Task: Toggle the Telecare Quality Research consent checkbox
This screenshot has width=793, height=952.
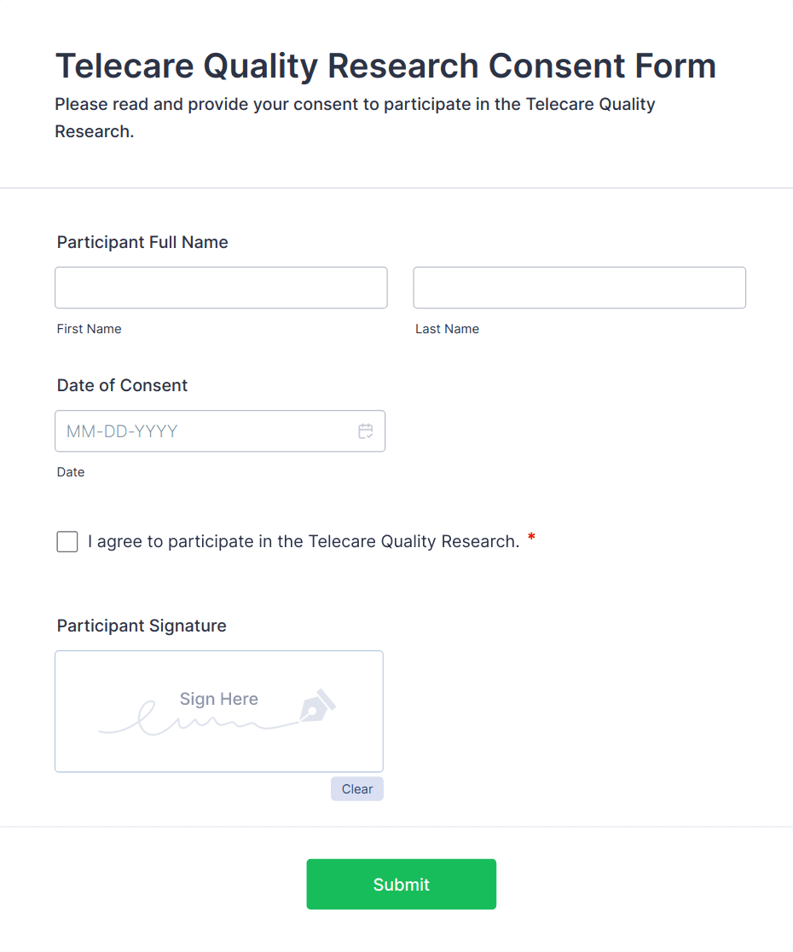Action: click(x=67, y=541)
